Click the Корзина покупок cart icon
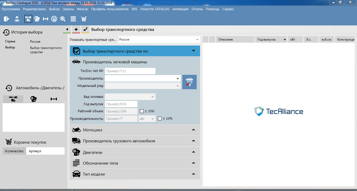Screen dimensions: 357x191 coord(8,142)
